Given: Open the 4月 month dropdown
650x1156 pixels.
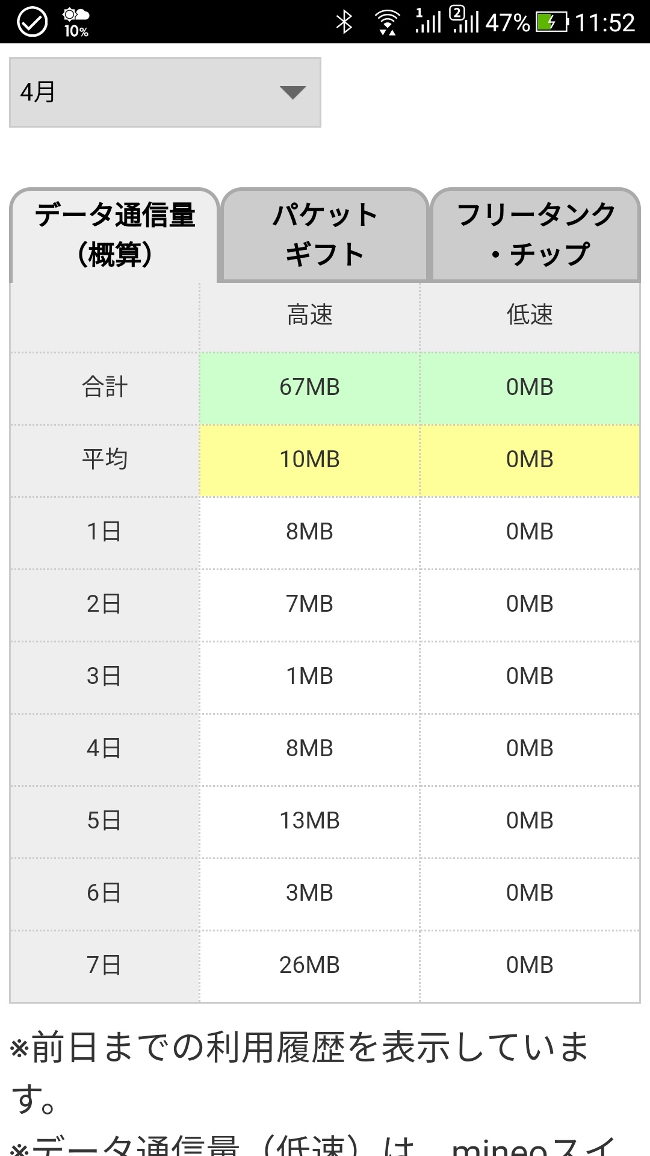Looking at the screenshot, I should coord(164,92).
